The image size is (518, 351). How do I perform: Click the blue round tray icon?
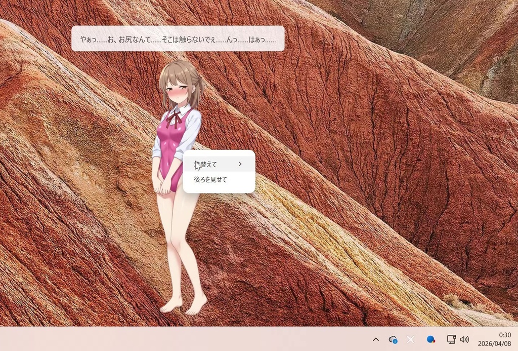(x=430, y=339)
